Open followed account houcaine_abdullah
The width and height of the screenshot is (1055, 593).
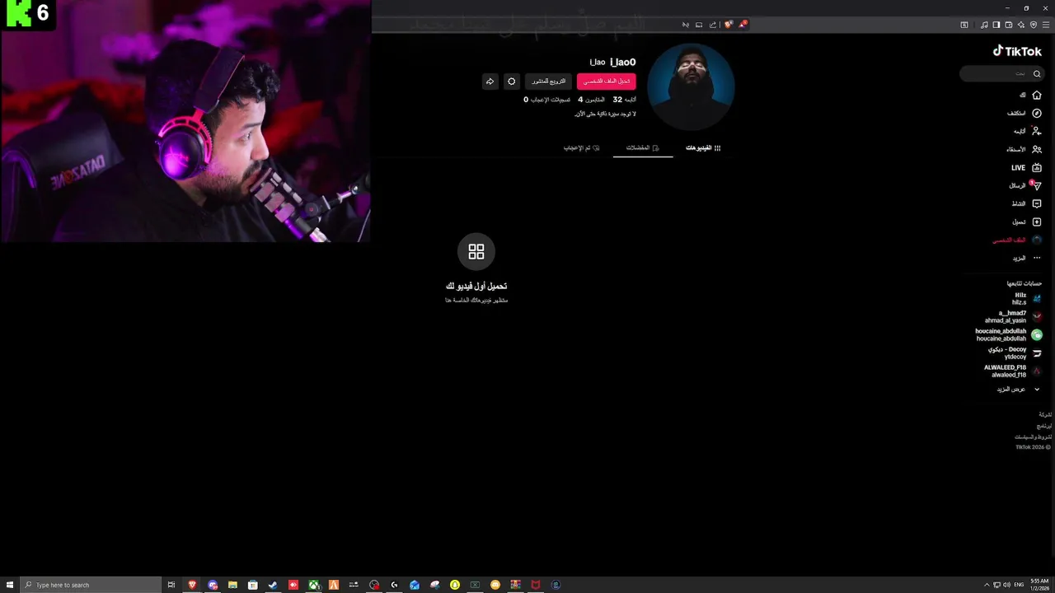[x=1009, y=334]
